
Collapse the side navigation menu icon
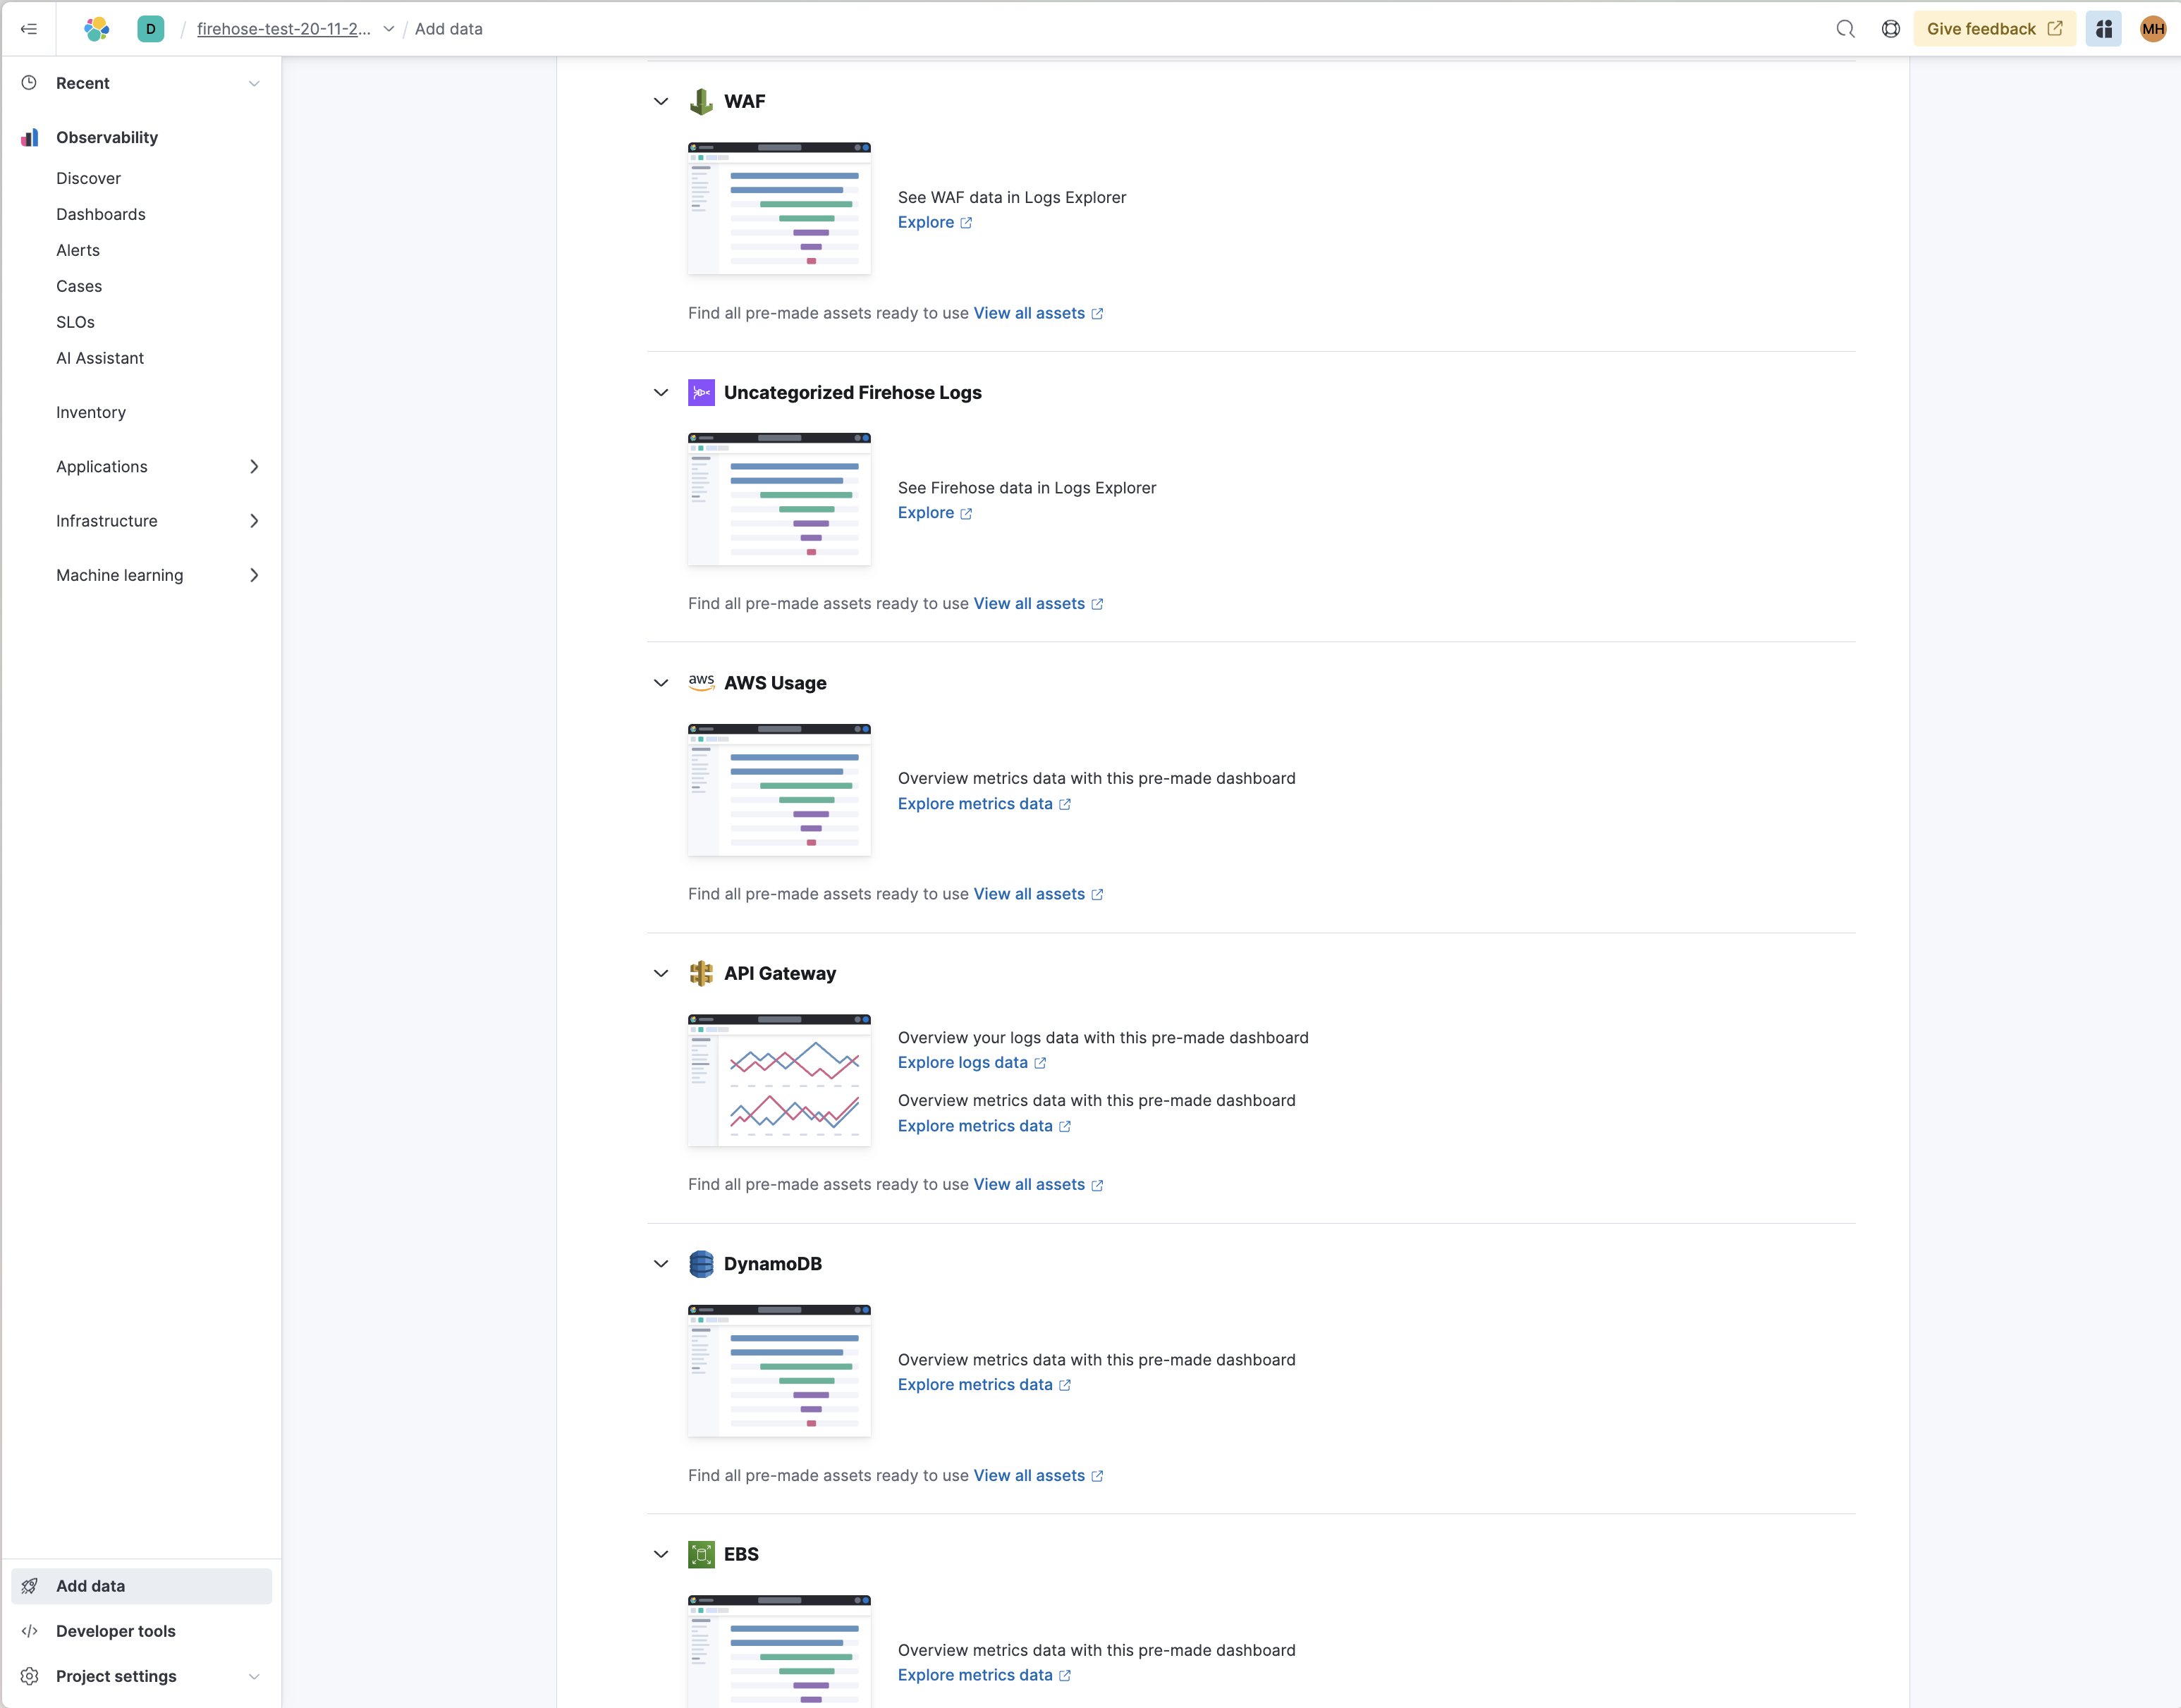pyautogui.click(x=29, y=29)
